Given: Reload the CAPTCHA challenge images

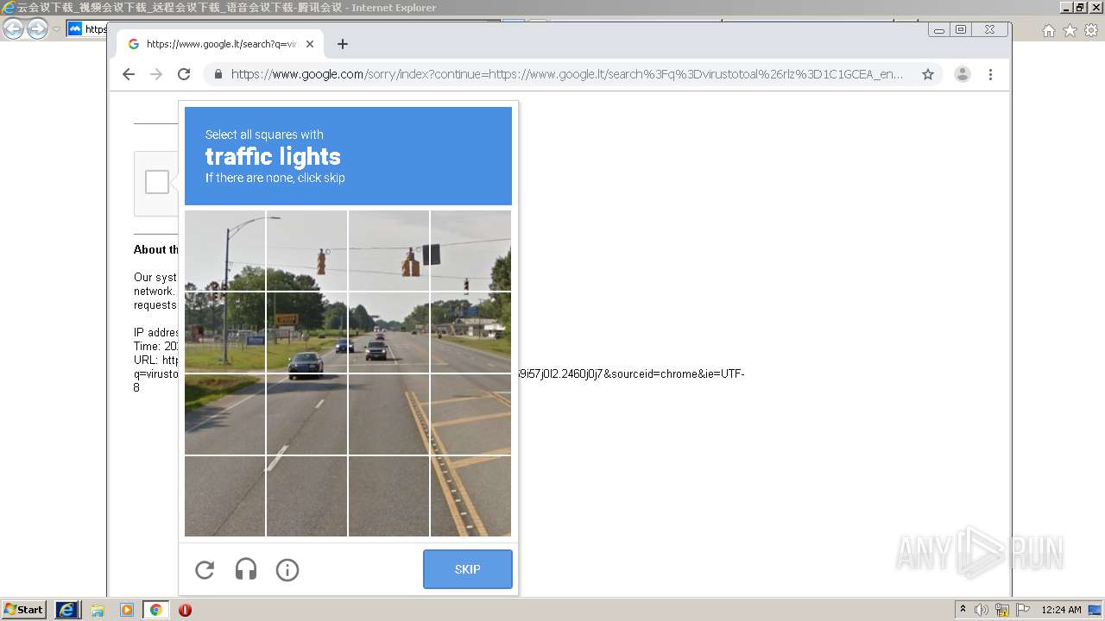Looking at the screenshot, I should [x=205, y=569].
